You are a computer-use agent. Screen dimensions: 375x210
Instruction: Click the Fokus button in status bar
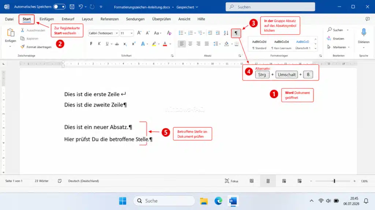tap(231, 181)
